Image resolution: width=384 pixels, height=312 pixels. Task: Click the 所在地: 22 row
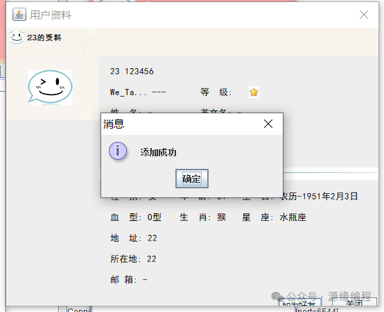(133, 259)
